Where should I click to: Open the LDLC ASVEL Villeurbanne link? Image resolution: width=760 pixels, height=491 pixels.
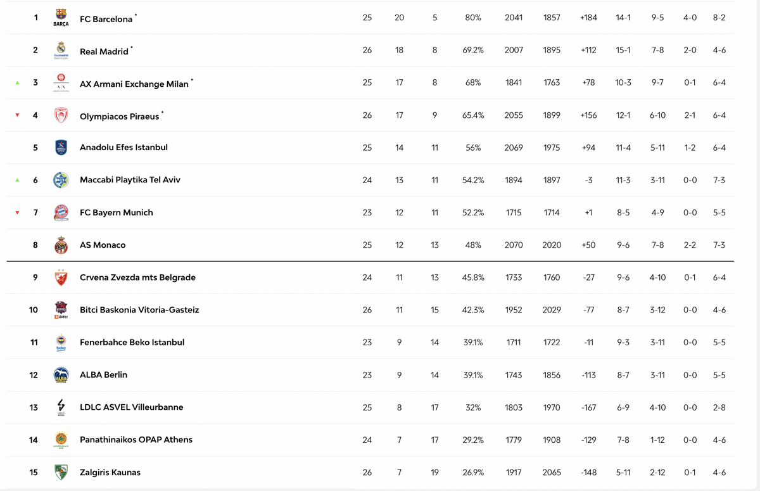(132, 407)
